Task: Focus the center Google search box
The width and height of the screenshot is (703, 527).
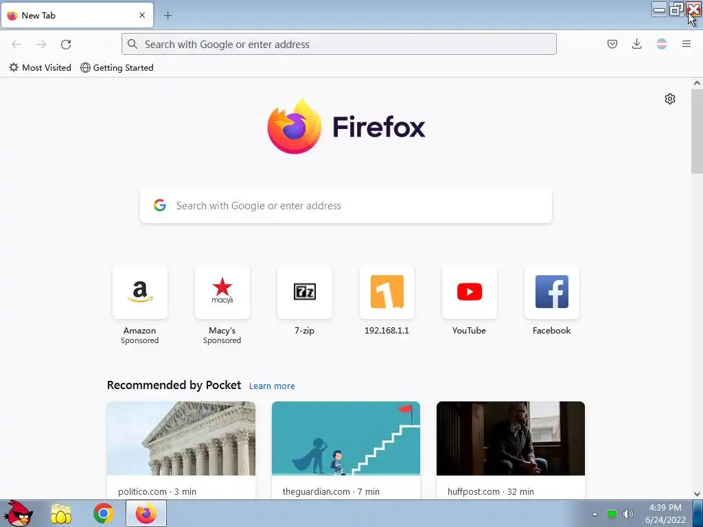Action: point(346,206)
